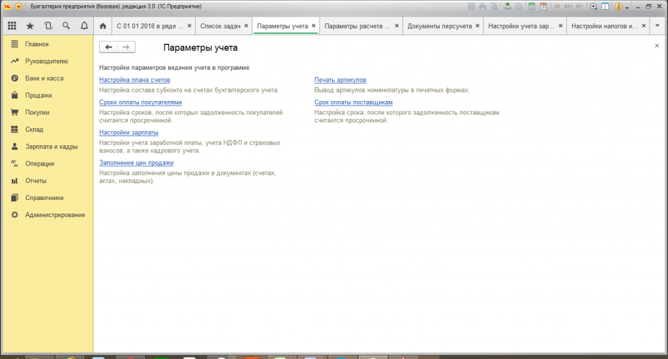This screenshot has height=359, width=668.
Task: Switch to the Список задач tab
Action: pos(220,26)
